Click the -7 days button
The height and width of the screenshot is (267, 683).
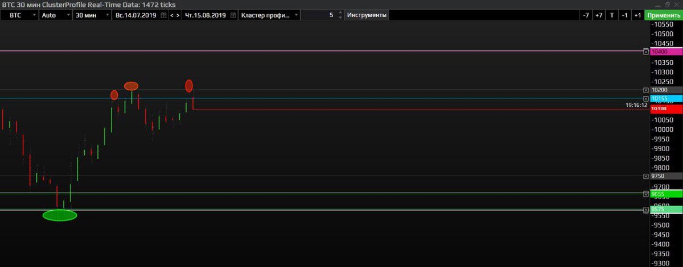point(586,15)
